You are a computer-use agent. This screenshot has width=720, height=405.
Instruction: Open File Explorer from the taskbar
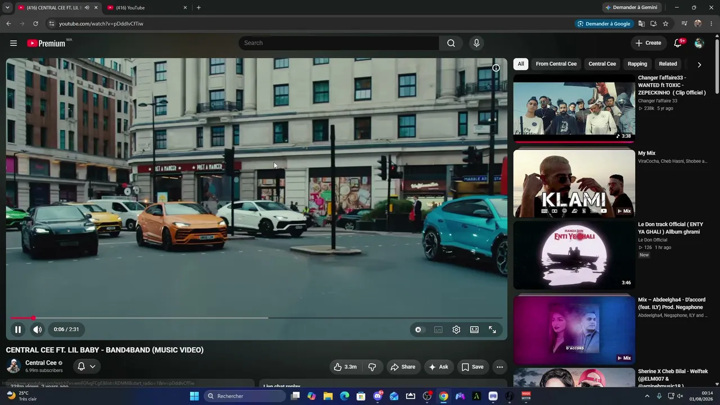pyautogui.click(x=328, y=396)
